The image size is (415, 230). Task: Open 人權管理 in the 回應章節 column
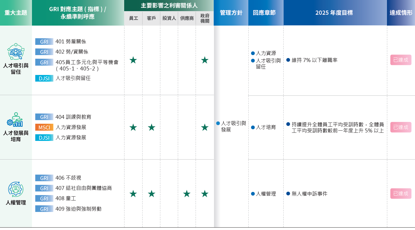click(266, 194)
